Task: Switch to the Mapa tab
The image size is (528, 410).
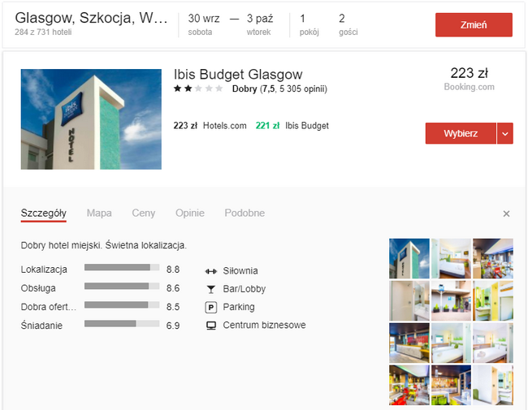Action: [x=99, y=213]
